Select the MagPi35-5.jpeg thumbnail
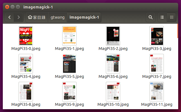Screen dimensions: 181x112 [69, 64]
